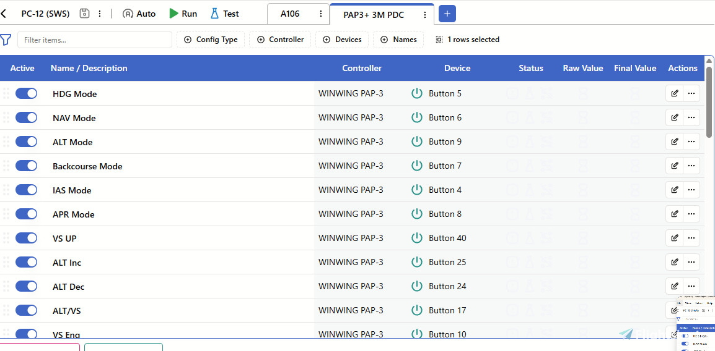The height and width of the screenshot is (351, 715).
Task: Click the drag handle of HDG Mode row
Action: (x=6, y=93)
